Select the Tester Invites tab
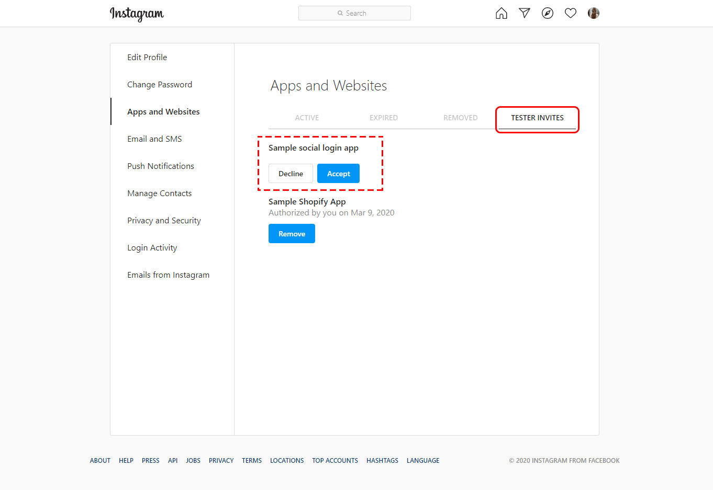The height and width of the screenshot is (490, 713). click(x=538, y=118)
